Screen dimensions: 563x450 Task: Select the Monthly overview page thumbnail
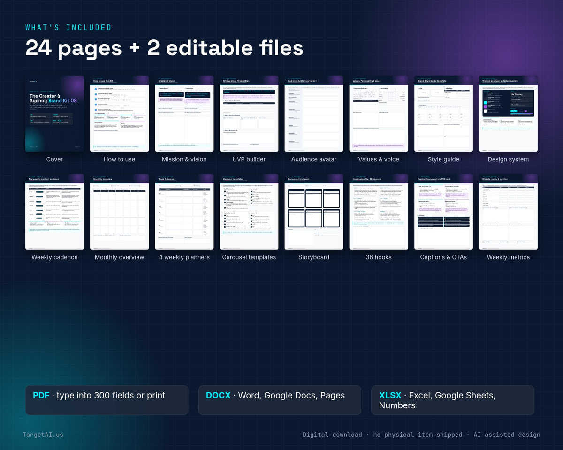tap(119, 212)
